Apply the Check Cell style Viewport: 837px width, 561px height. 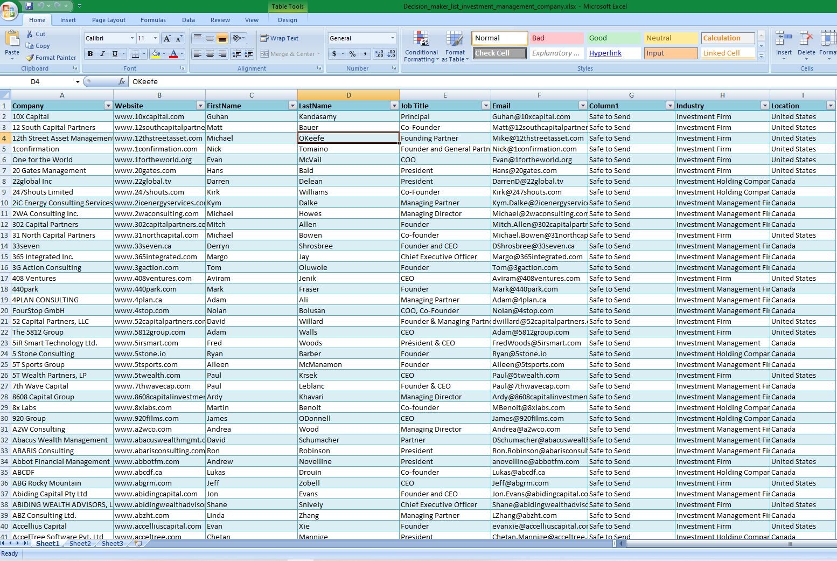coord(499,53)
